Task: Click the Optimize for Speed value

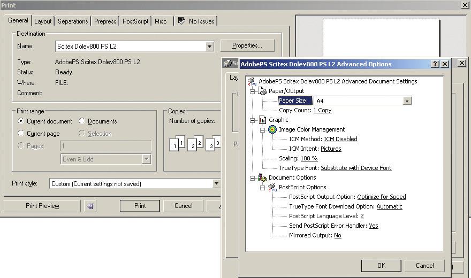Action: coord(382,197)
